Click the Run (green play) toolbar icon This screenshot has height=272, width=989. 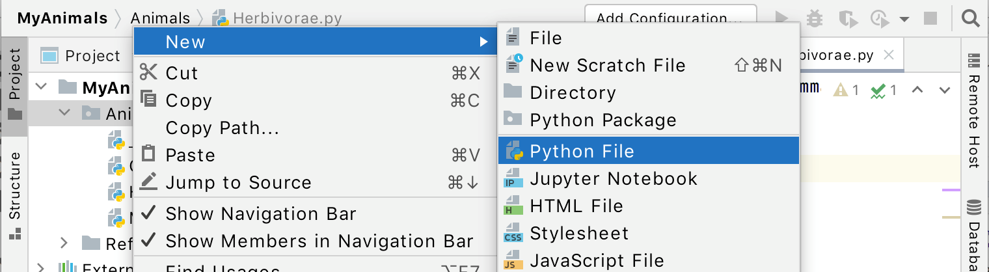781,18
